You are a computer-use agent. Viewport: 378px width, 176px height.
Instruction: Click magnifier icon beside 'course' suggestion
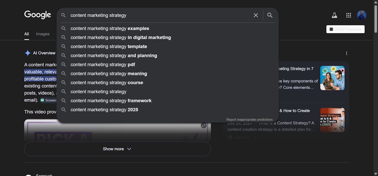[64, 82]
